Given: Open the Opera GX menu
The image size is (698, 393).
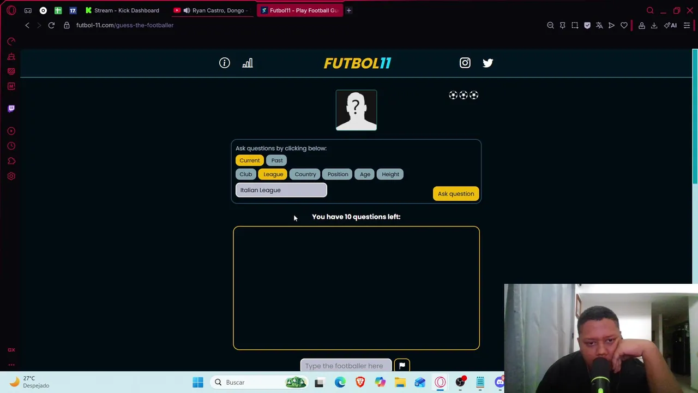Looking at the screenshot, I should point(11,10).
